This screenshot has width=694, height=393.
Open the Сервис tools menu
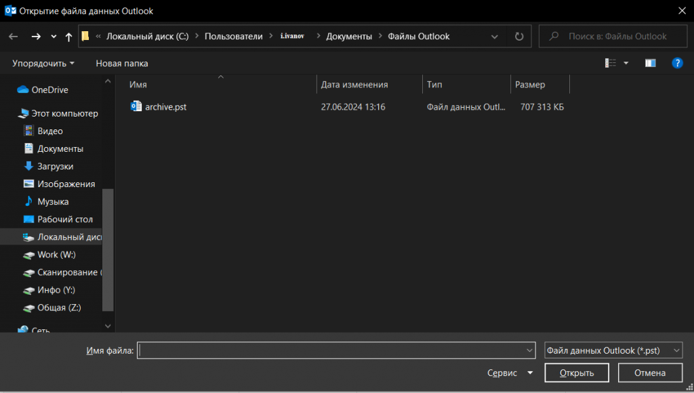click(x=510, y=373)
